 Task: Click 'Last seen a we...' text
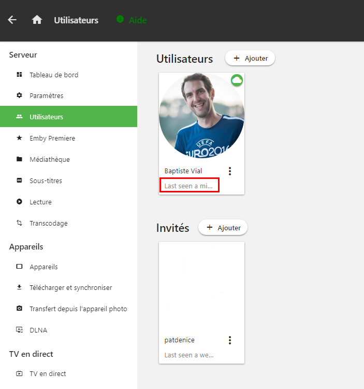pos(188,355)
